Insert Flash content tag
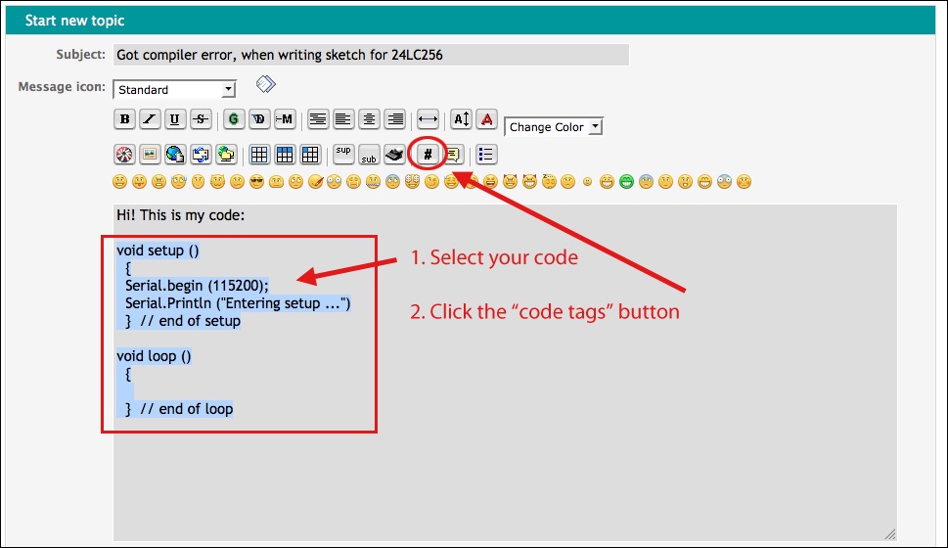This screenshot has width=948, height=548. click(124, 155)
